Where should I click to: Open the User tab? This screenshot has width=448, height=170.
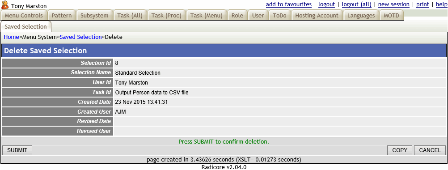point(258,15)
